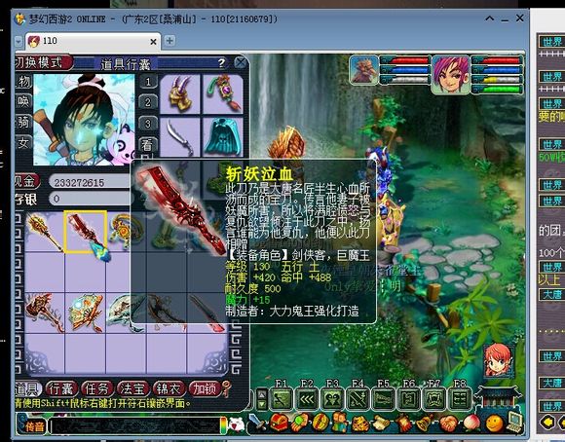Click the teal skull cloak armor icon
The width and height of the screenshot is (565, 442).
coord(222,137)
